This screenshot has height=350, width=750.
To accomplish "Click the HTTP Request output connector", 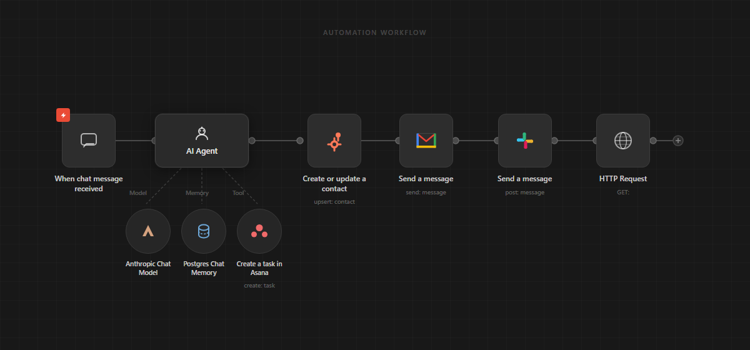I will click(x=653, y=141).
